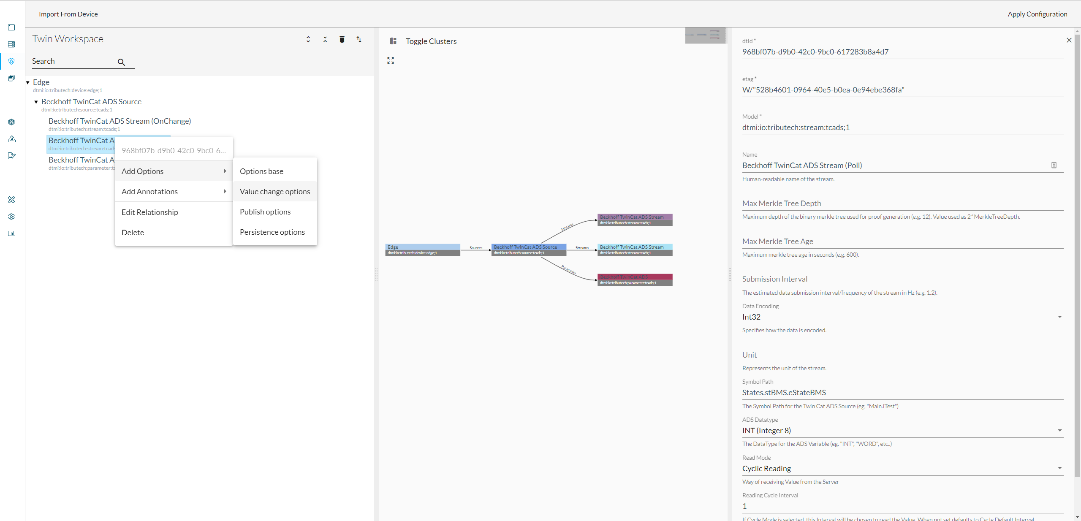Viewport: 1081px width, 521px height.
Task: Select Edit Relationship in context menu
Action: click(x=174, y=212)
